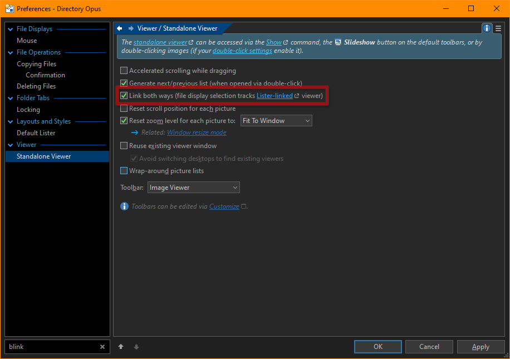The height and width of the screenshot is (359, 510).
Task: Select the Mouse preferences page
Action: [x=27, y=41]
